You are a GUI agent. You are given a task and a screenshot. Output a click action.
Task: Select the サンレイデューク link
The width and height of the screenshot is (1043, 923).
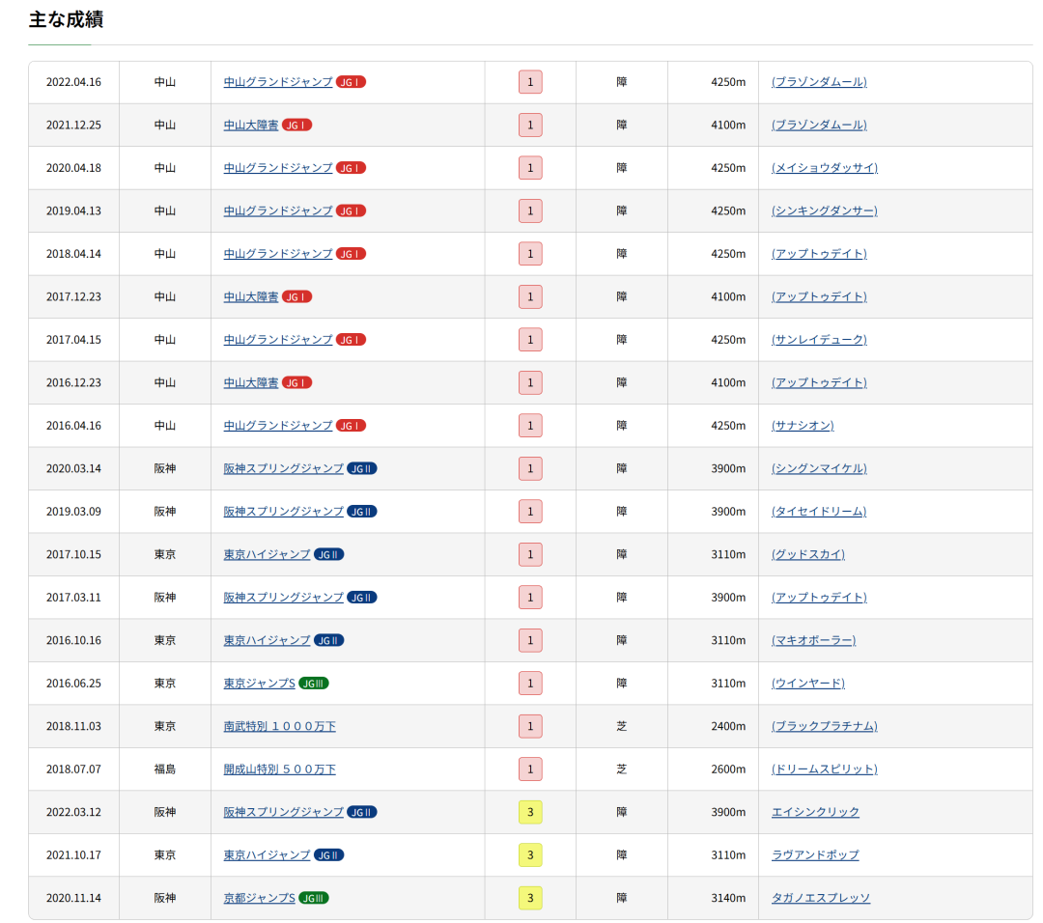pyautogui.click(x=818, y=340)
